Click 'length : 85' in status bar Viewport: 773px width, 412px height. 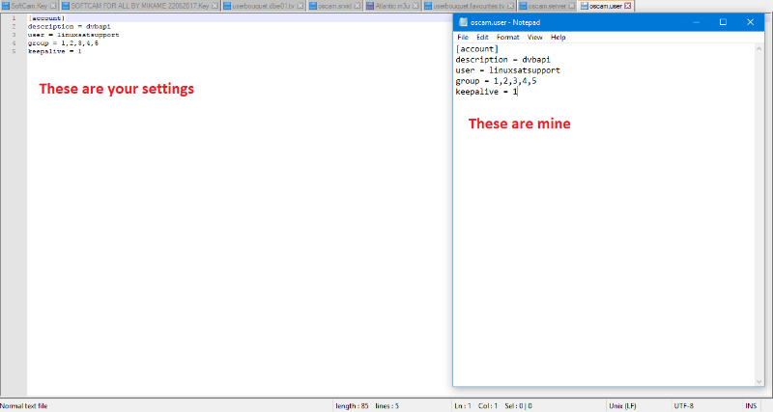tap(352, 406)
